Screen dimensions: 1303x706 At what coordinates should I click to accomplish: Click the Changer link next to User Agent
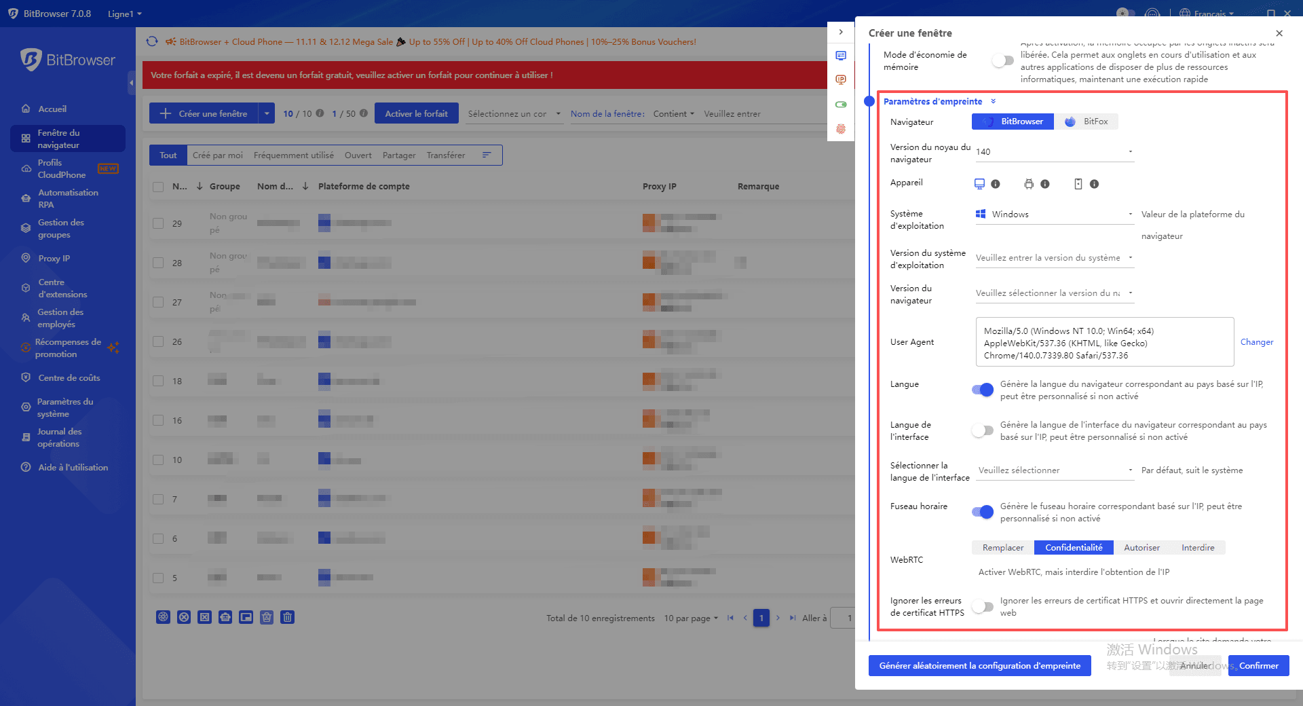point(1256,342)
